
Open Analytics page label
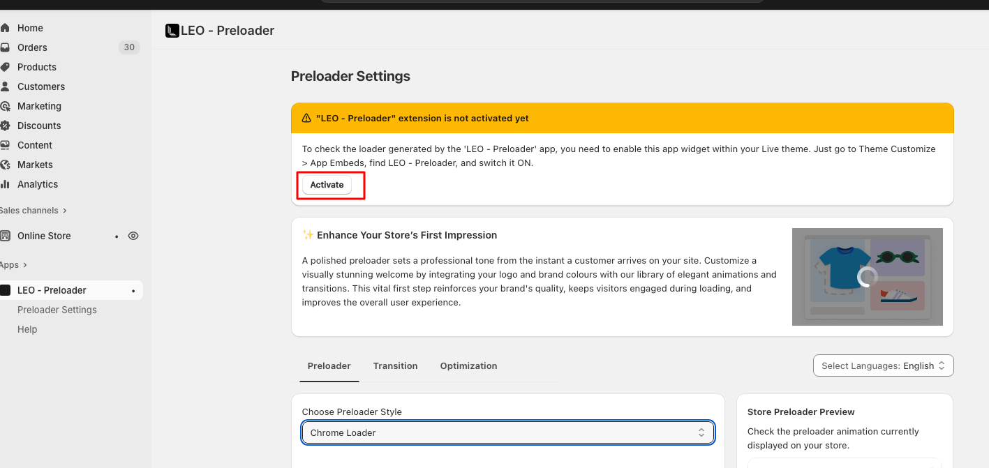[38, 184]
